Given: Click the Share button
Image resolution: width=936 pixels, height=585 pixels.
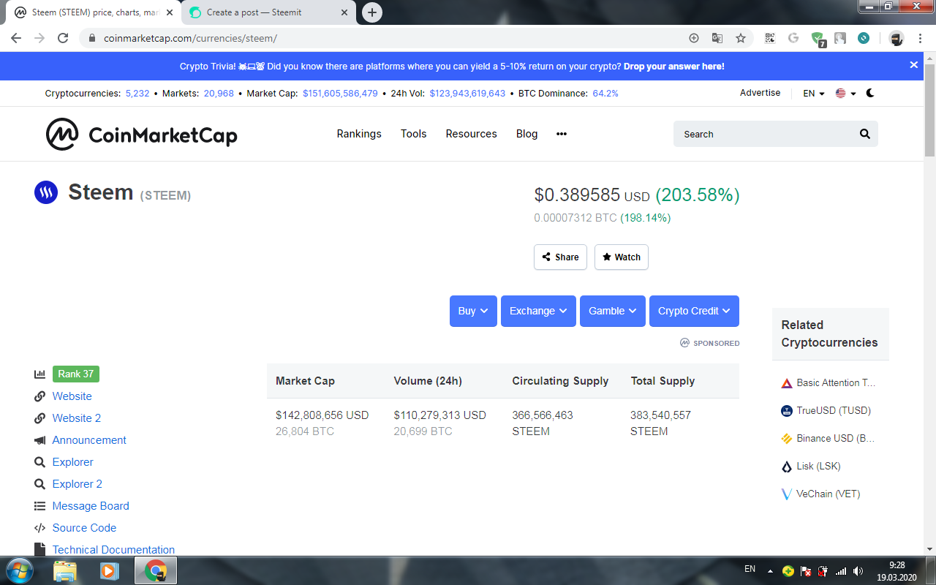Looking at the screenshot, I should [561, 257].
